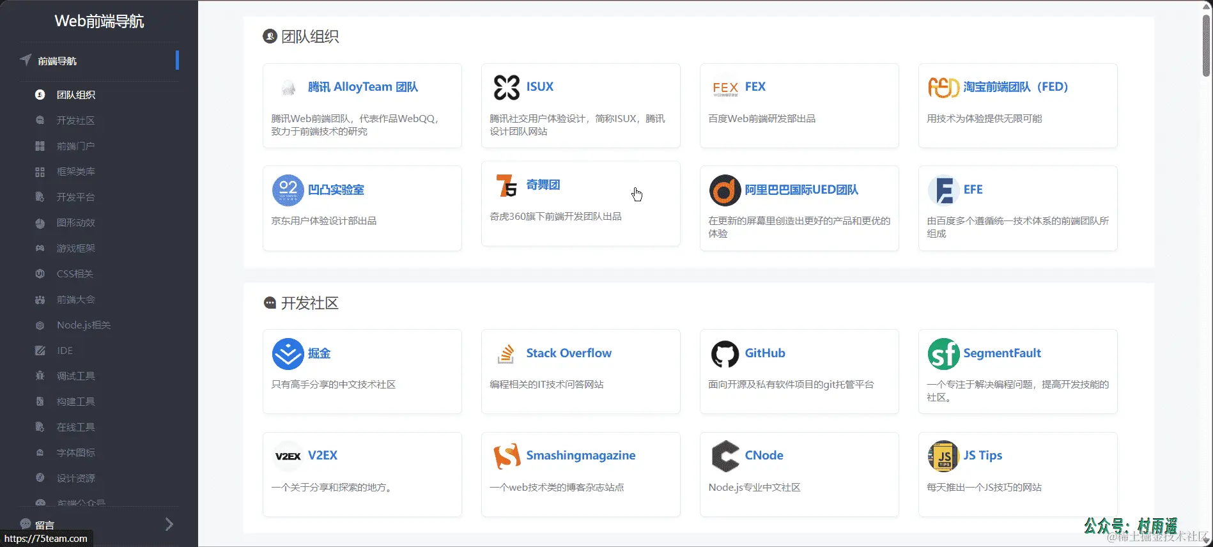Screen dimensions: 1213x547
Task: Go to IDE sidebar section
Action: click(x=65, y=350)
